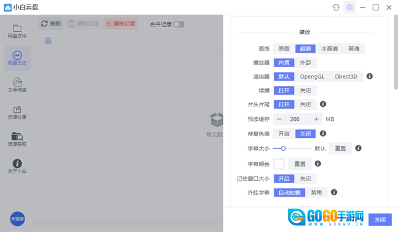The width and height of the screenshot is (398, 232).
Task: Click the info icon next to 修复色偏
Action: pyautogui.click(x=323, y=133)
